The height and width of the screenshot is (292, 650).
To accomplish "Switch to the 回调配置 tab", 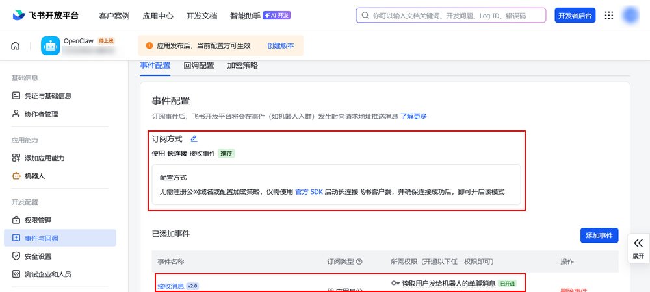I will tap(199, 66).
